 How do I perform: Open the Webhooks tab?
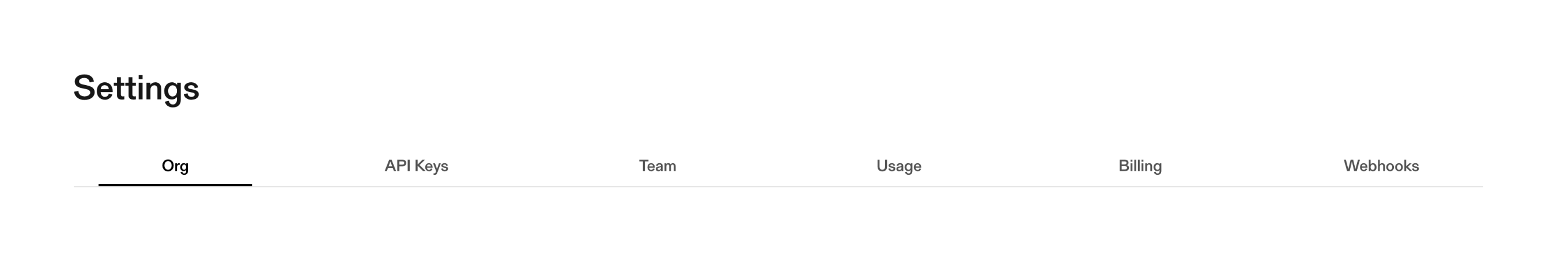1381,166
